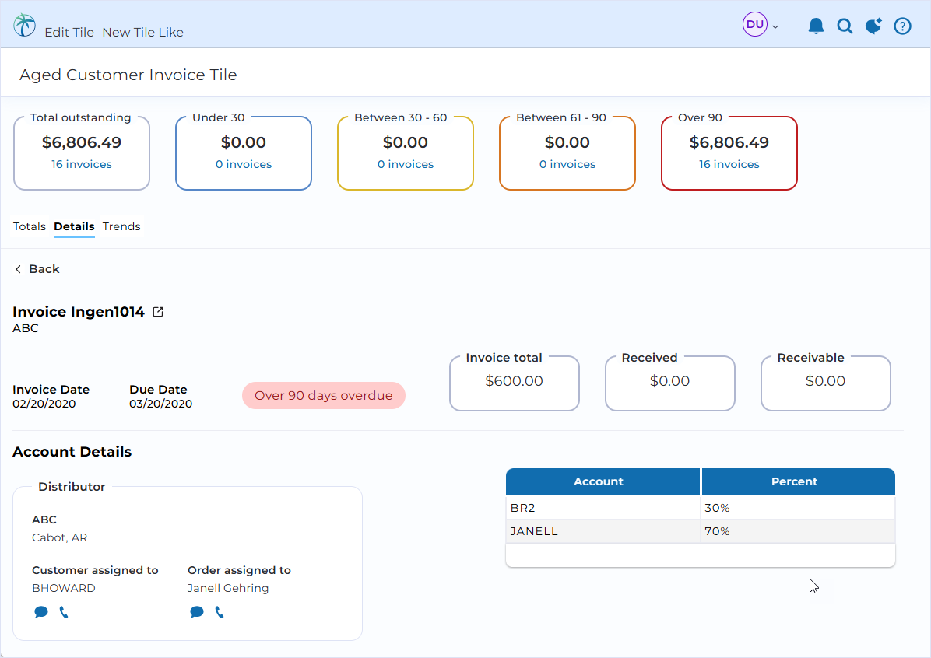Switch to the Trends tab
Image resolution: width=931 pixels, height=658 pixels.
[x=121, y=226]
